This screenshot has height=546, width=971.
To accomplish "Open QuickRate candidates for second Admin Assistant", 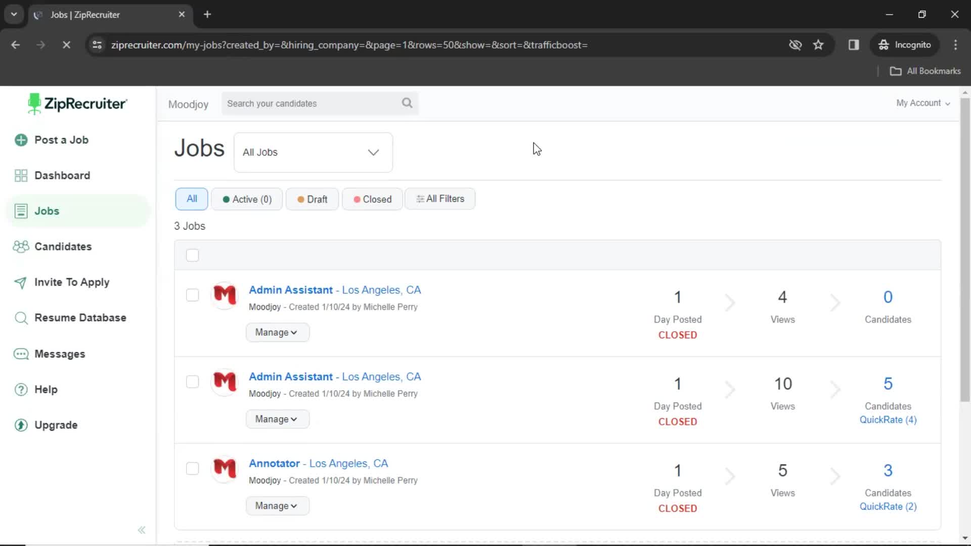I will point(888,419).
